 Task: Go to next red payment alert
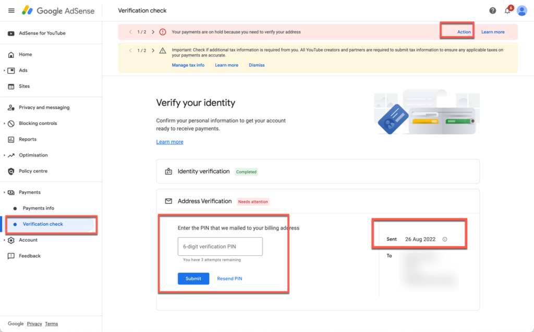point(153,32)
